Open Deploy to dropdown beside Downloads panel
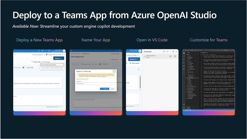The height and width of the screenshot is (139, 247). pyautogui.click(x=134, y=59)
